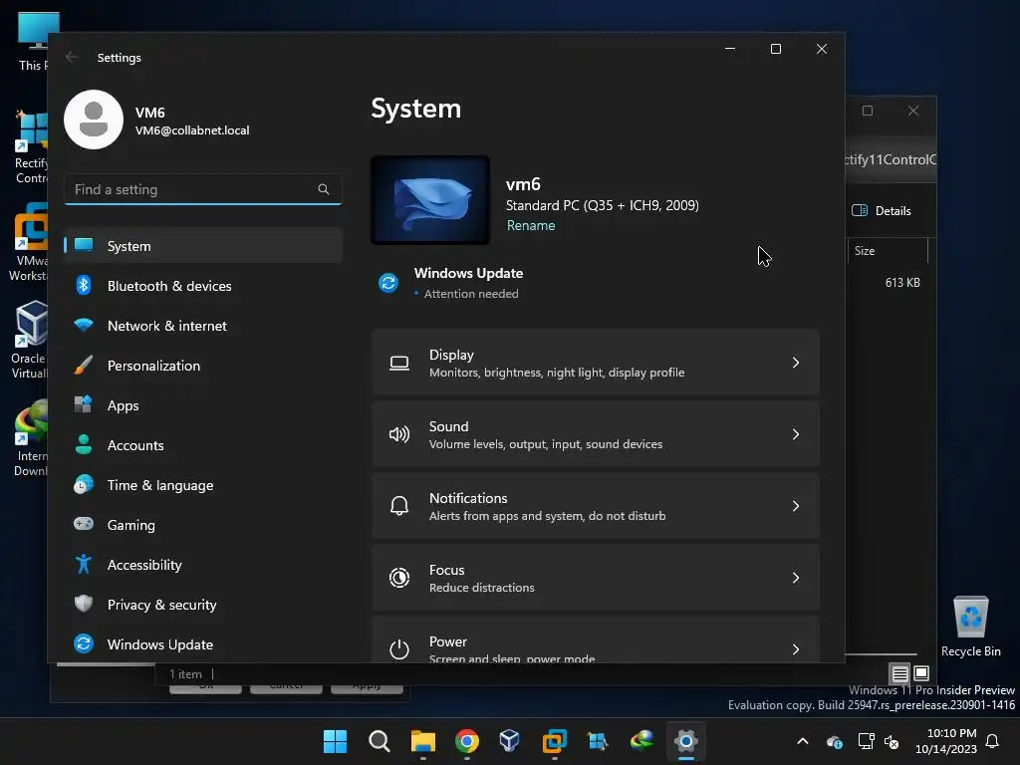The image size is (1020, 765).
Task: Click the VM6 user profile avatar
Action: [x=94, y=120]
